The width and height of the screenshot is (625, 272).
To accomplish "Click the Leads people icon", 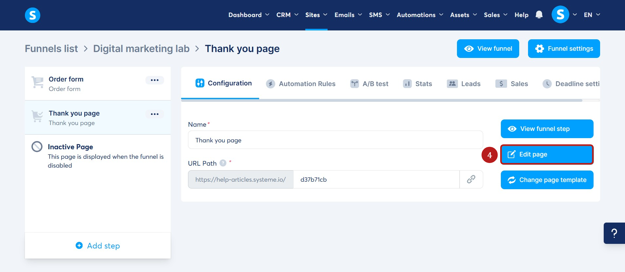I will 452,84.
